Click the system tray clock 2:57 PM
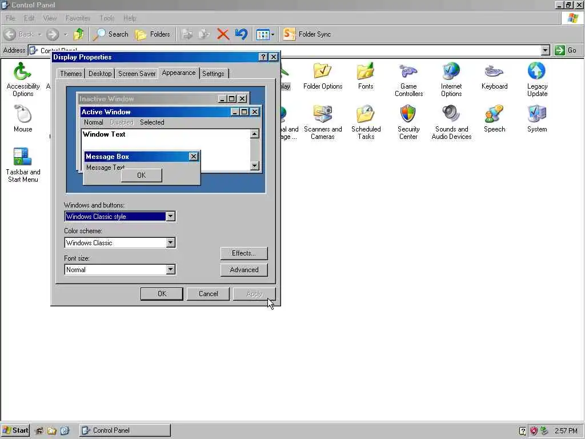585x439 pixels. pyautogui.click(x=566, y=431)
